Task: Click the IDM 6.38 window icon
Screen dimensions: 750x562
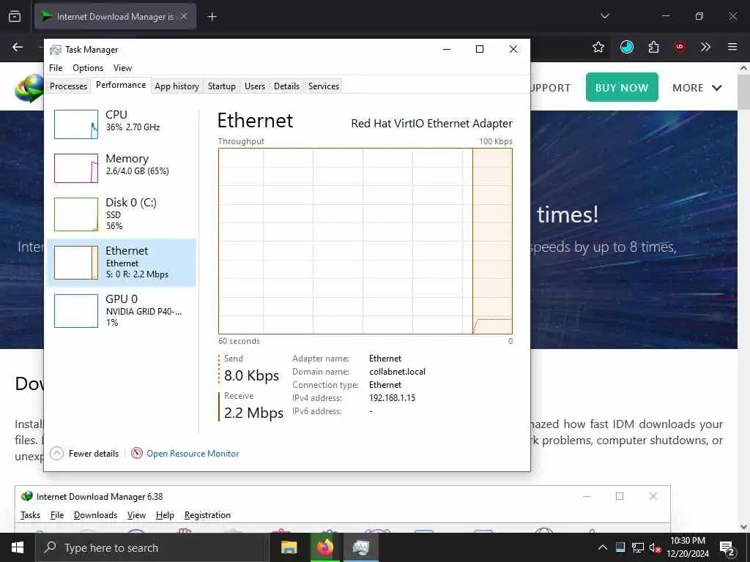Action: coord(27,497)
